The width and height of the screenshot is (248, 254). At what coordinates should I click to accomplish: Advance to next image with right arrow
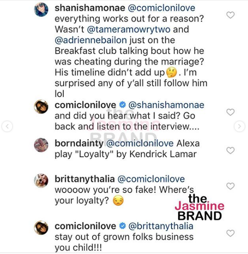(240, 126)
